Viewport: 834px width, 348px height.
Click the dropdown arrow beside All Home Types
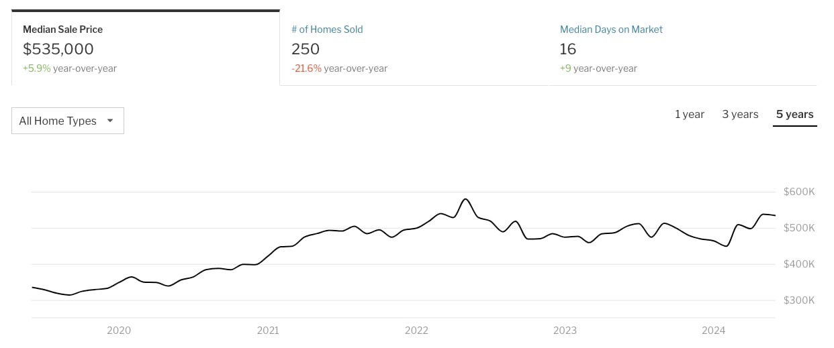(110, 121)
